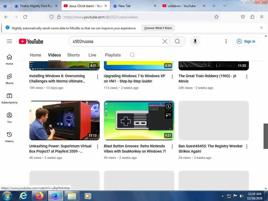Click the Sign in button
This screenshot has width=268, height=201.
point(246,41)
